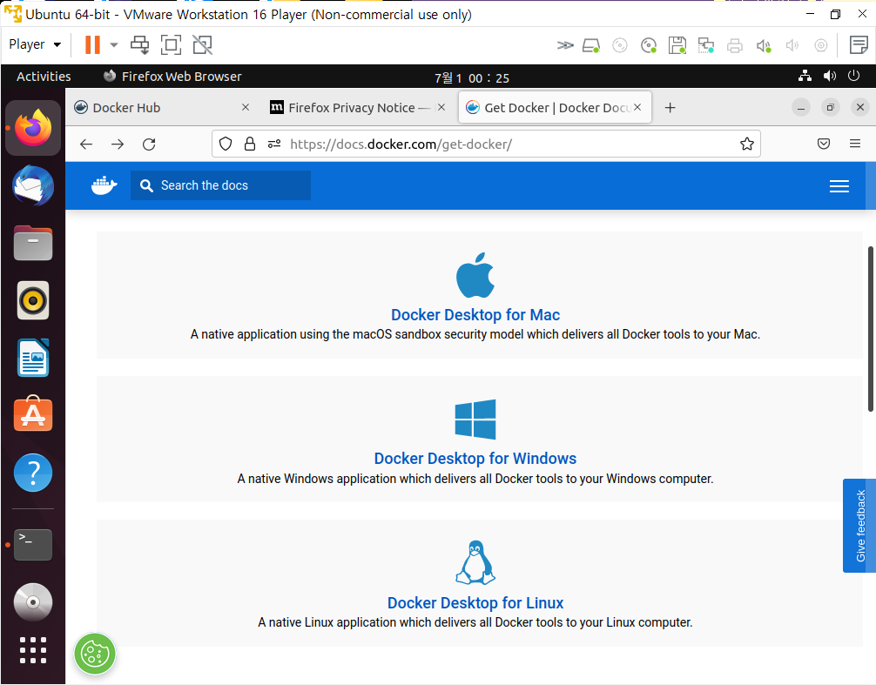The image size is (876, 685).
Task: Click the VMware double-arrow expand devices icon
Action: click(565, 45)
